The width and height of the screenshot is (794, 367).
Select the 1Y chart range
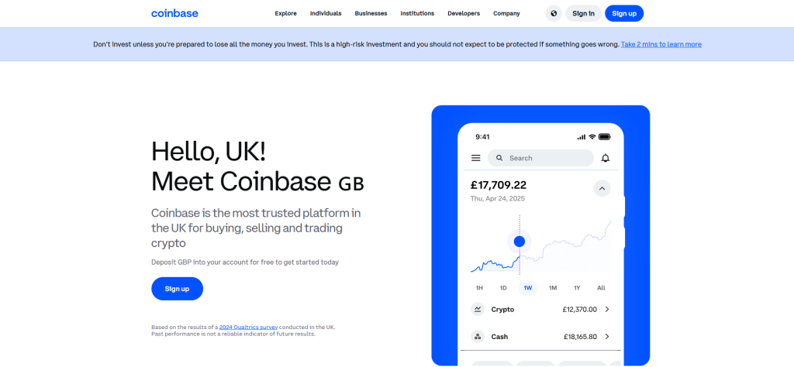(577, 287)
